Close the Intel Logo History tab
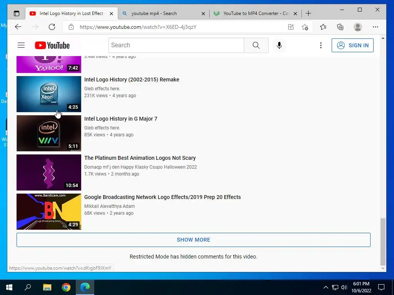The image size is (394, 295). tap(111, 13)
